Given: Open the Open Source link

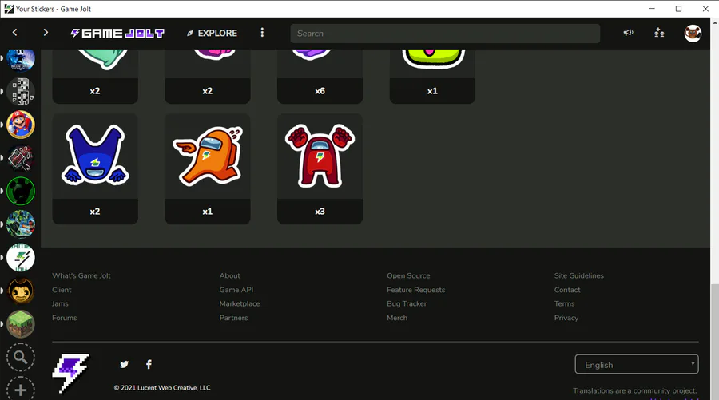Looking at the screenshot, I should coord(408,275).
